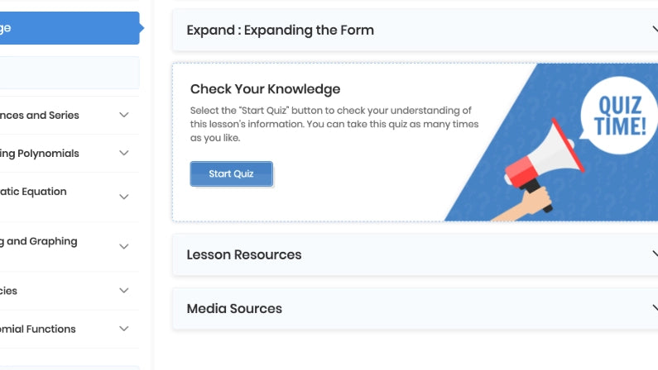Click the chevron next to the Equation sidebar item
Viewport: 658px width, 370px height.
click(x=124, y=197)
